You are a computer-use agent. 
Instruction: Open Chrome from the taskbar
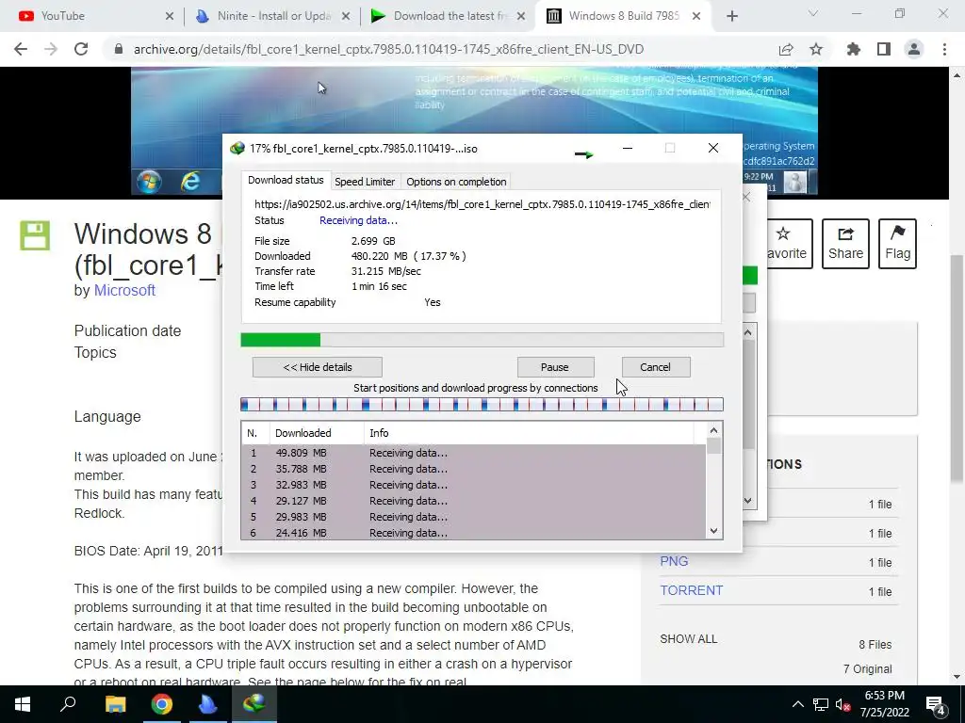tap(162, 704)
